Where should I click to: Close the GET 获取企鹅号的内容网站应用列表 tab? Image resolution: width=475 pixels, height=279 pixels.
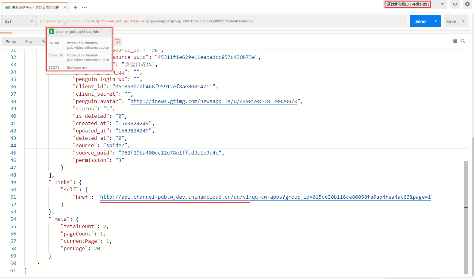click(65, 7)
